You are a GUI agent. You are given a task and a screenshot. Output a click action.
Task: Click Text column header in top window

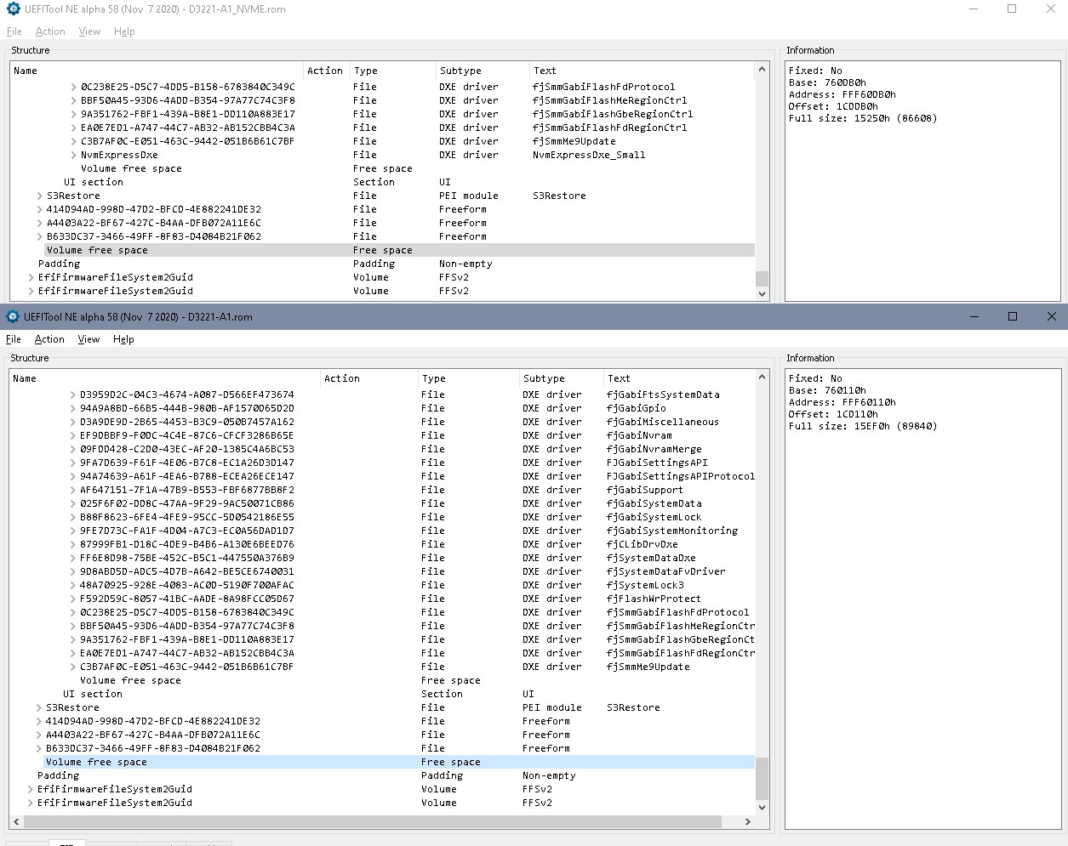545,71
